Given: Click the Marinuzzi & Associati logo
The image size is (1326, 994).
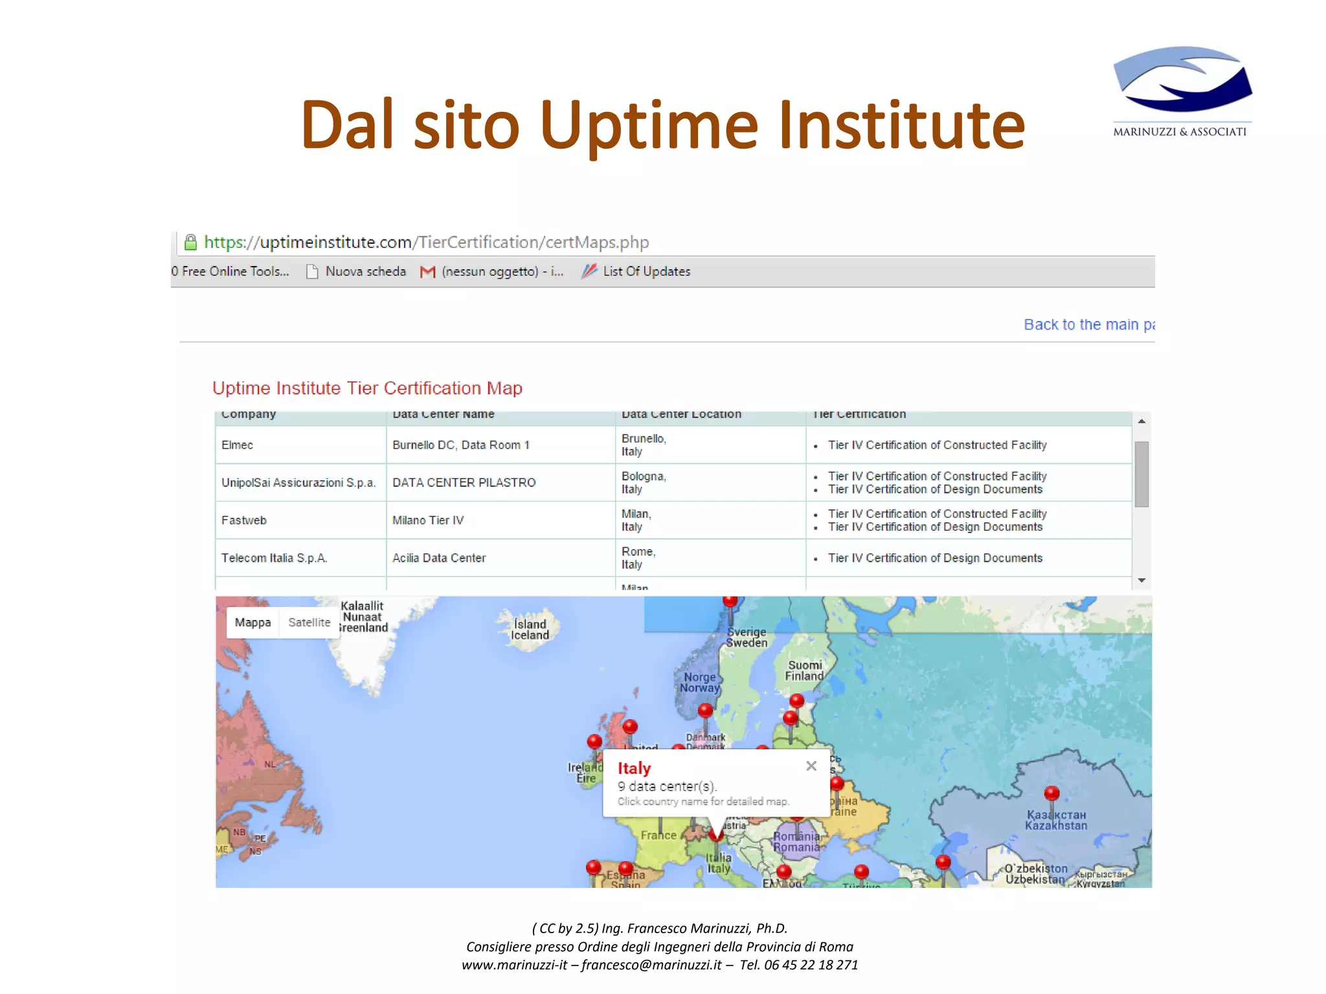Looking at the screenshot, I should tap(1182, 91).
